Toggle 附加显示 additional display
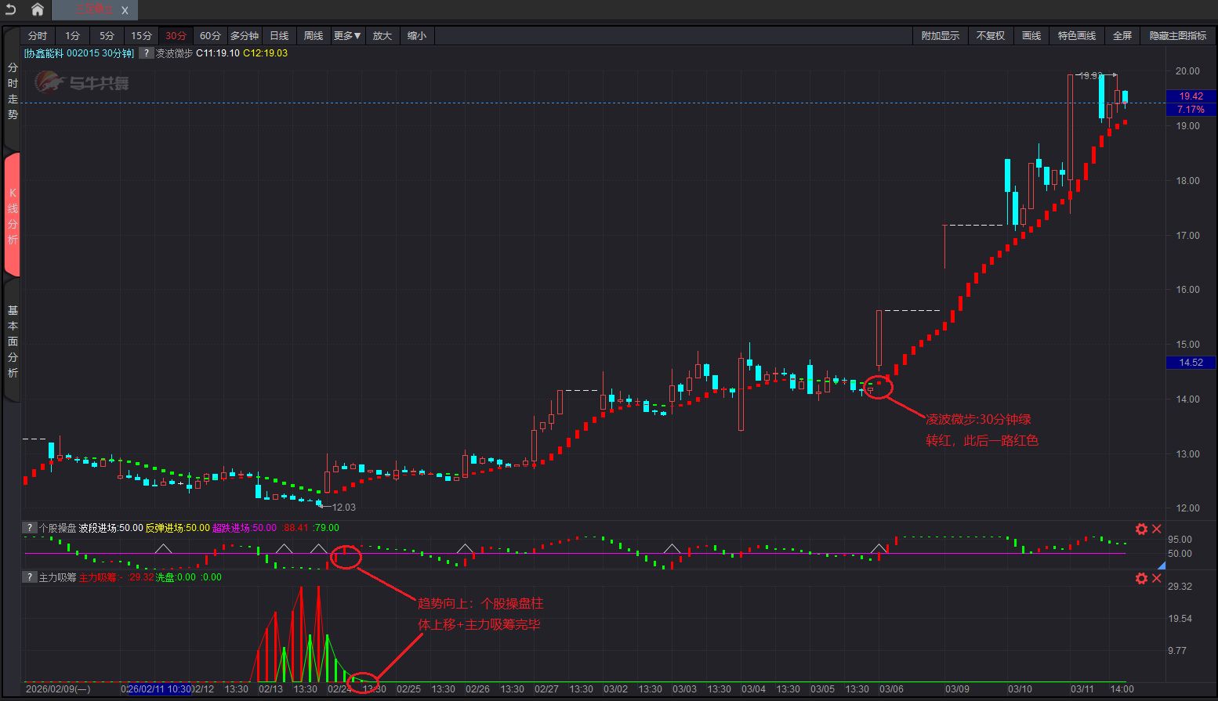Image resolution: width=1218 pixels, height=701 pixels. (940, 36)
